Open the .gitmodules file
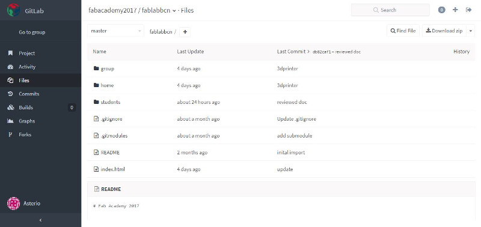 (x=114, y=135)
